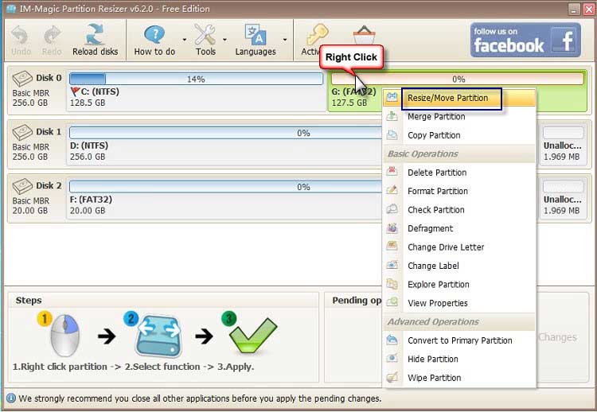
Task: Select the F: (FAT32) partition
Action: tap(224, 198)
